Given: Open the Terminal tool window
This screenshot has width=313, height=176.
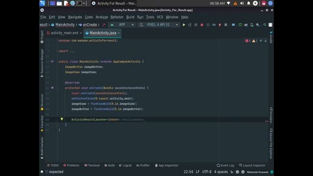Looking at the screenshot, I should click(x=92, y=165).
